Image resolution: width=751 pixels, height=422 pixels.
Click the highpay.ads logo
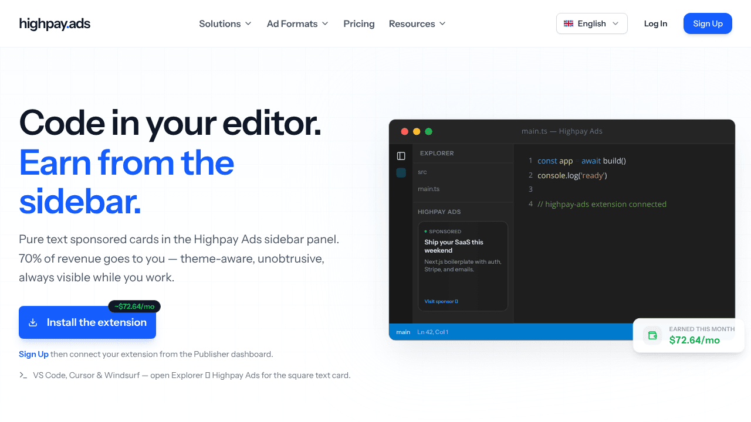point(55,23)
